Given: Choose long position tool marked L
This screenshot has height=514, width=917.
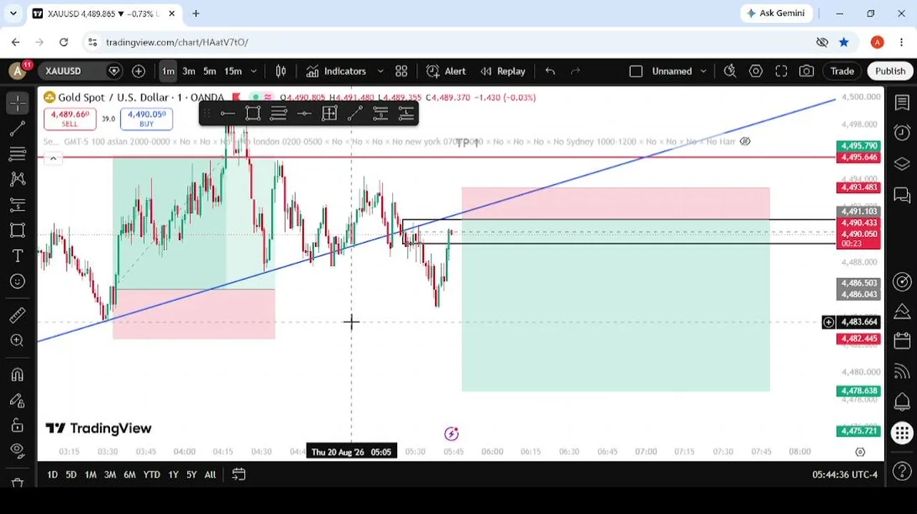Looking at the screenshot, I should [x=406, y=113].
